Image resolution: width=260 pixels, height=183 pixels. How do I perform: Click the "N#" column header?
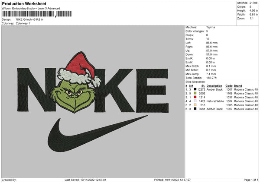click(191, 86)
